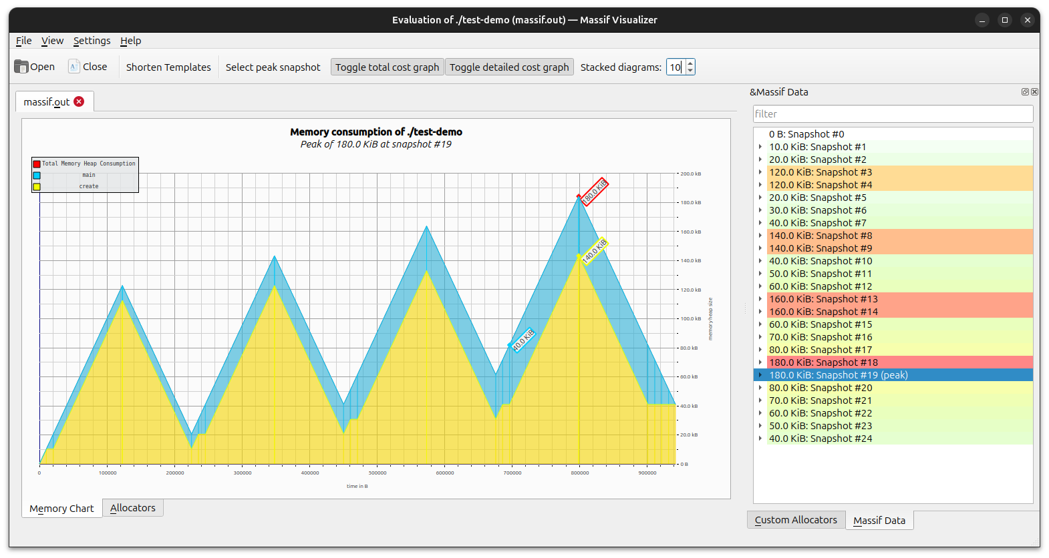Click the blue 40.0 KiB chart label
Screen dimensions: 1049x558
tap(523, 340)
